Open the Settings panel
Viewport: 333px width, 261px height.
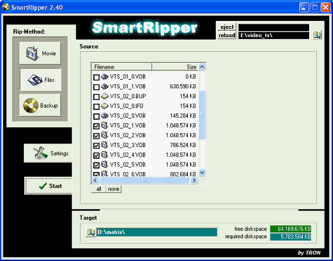tap(48, 153)
